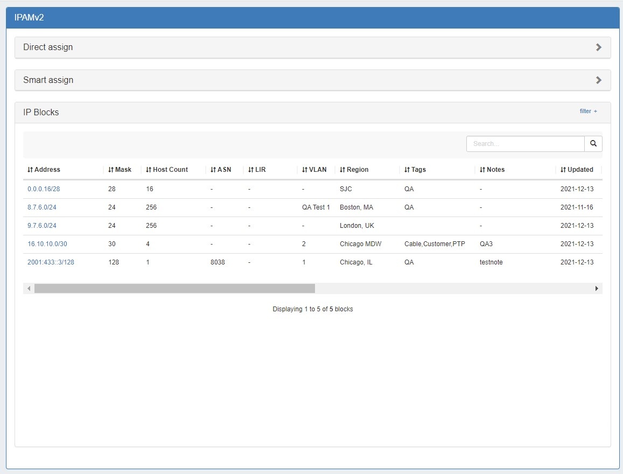Open the 2001:433::3/128 block link
Screen dimensions: 623x474
51,262
